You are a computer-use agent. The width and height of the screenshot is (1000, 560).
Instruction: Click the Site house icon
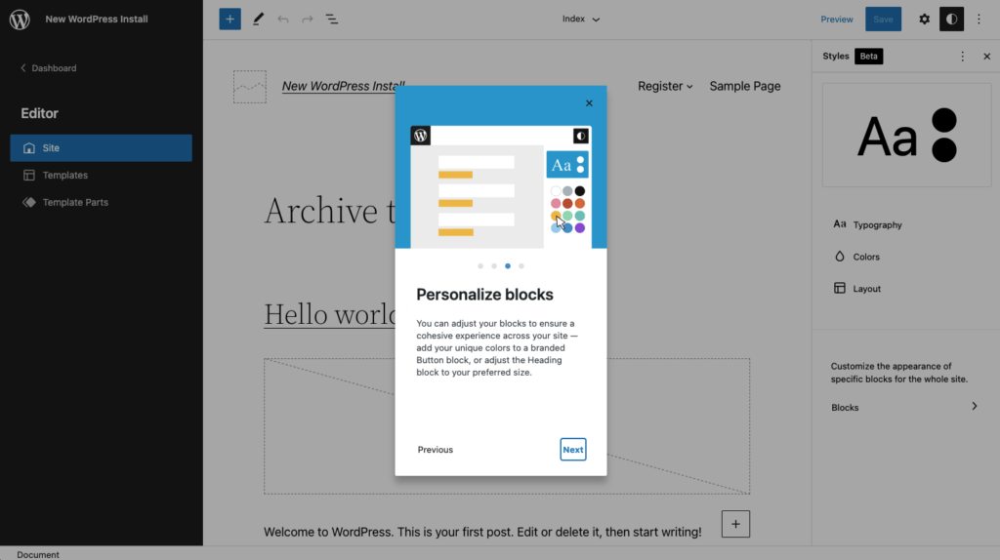click(28, 147)
